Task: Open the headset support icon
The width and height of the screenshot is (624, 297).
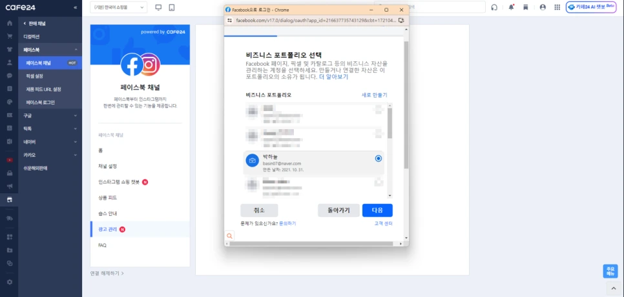Action: tap(494, 7)
